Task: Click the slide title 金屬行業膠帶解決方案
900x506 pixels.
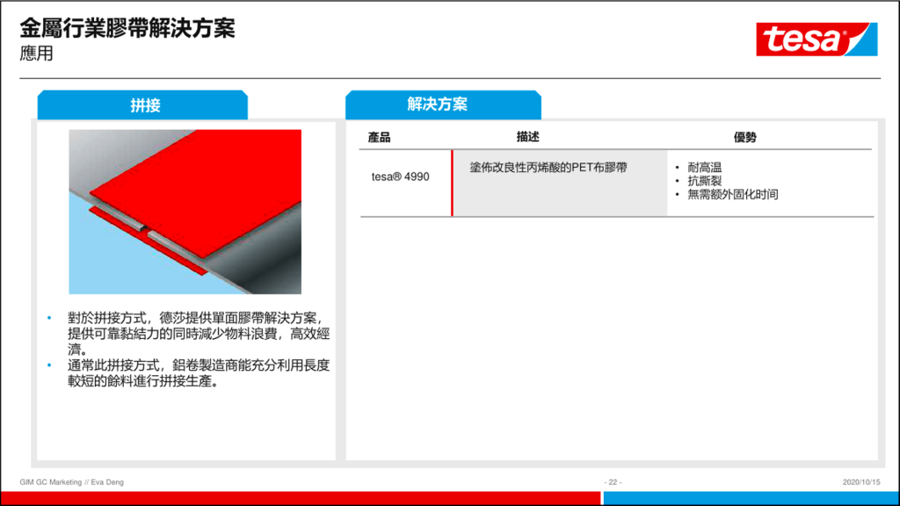Action: 127,29
